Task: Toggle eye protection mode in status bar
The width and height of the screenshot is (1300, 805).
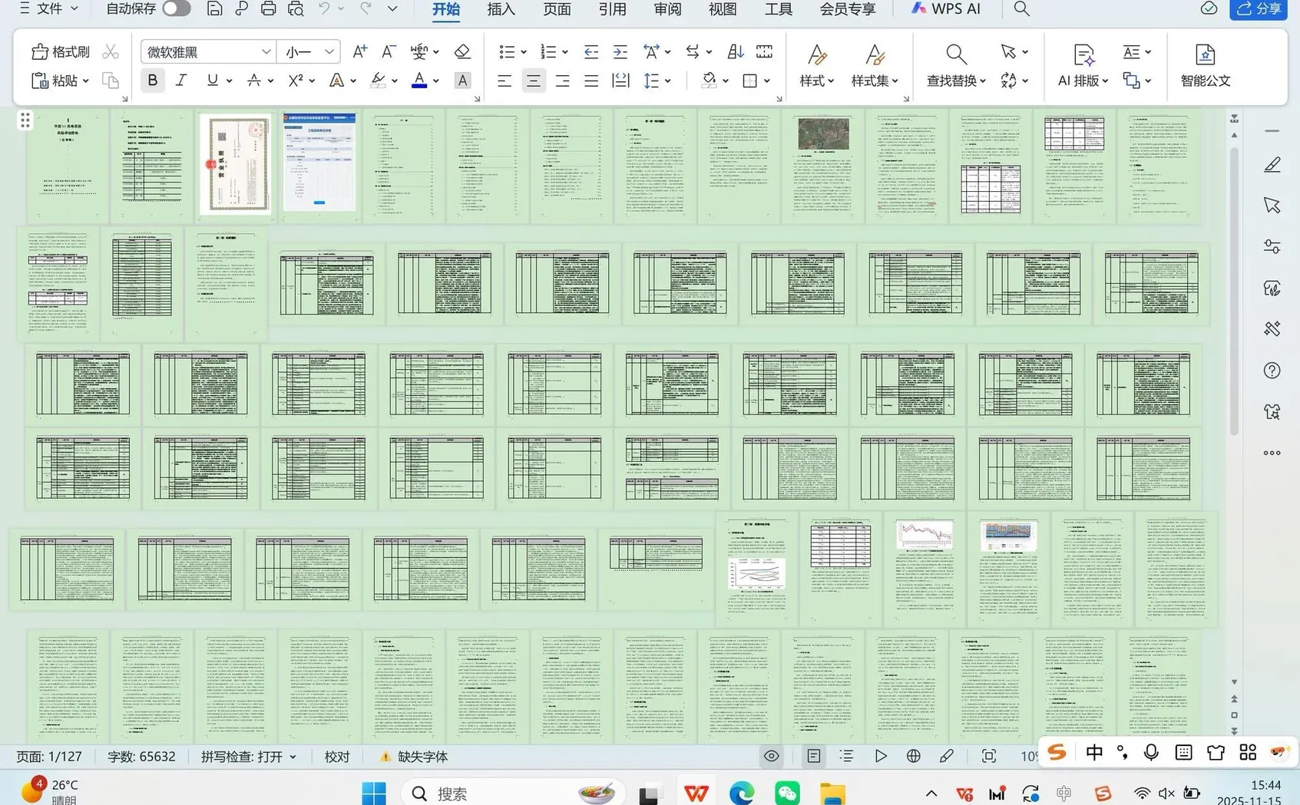Action: (x=771, y=756)
